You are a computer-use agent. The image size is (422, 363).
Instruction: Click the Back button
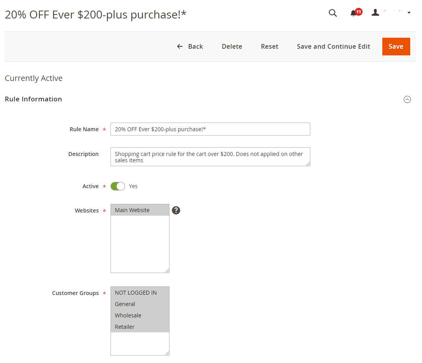[190, 46]
